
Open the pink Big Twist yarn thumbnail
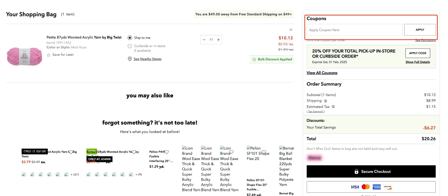(x=24, y=56)
